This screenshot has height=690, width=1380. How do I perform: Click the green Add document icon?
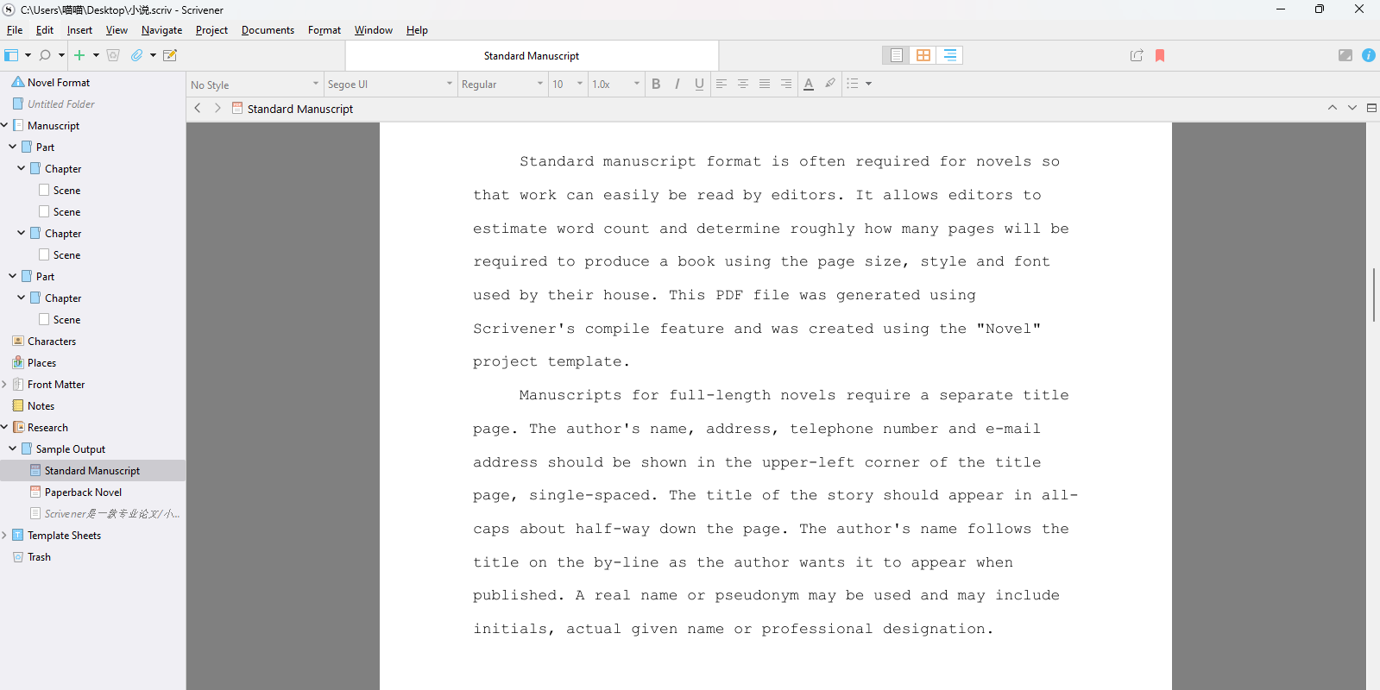[x=79, y=55]
